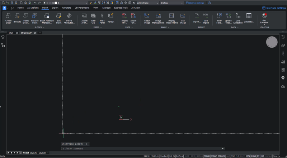Open the Block Attribute Manager

pos(47,18)
